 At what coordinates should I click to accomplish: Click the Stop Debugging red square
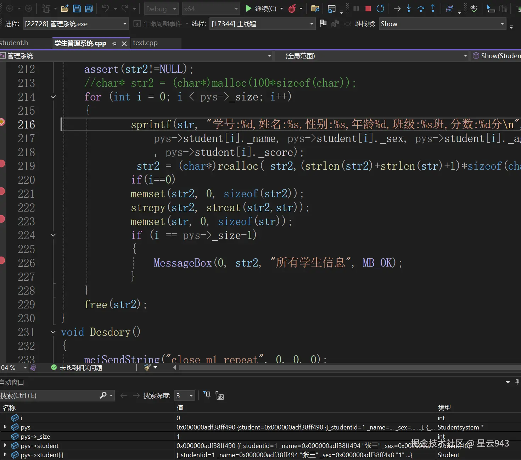tap(368, 9)
